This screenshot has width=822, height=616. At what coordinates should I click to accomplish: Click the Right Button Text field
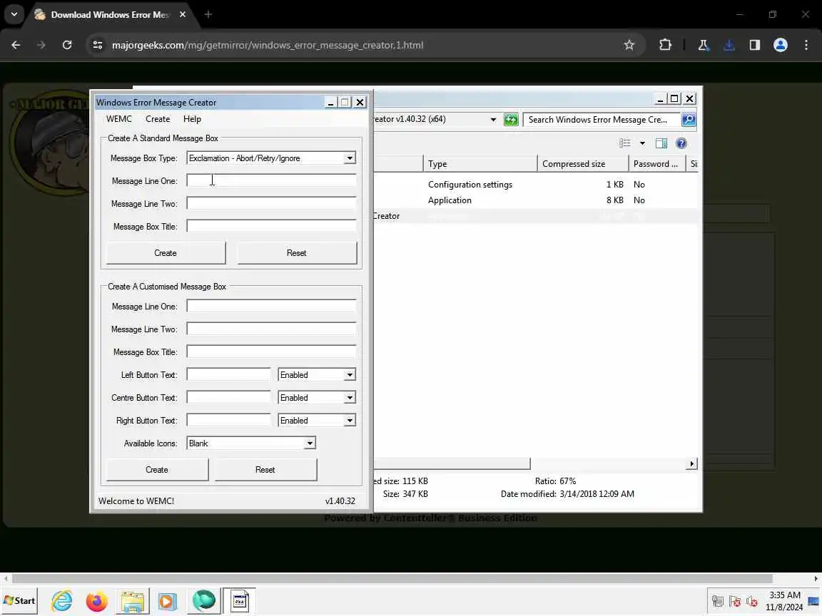(228, 420)
